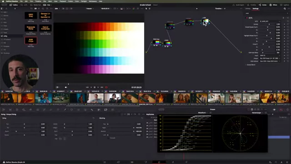Image resolution: width=291 pixels, height=164 pixels.
Task: Reset the Sizing controls
Action: coord(94,118)
